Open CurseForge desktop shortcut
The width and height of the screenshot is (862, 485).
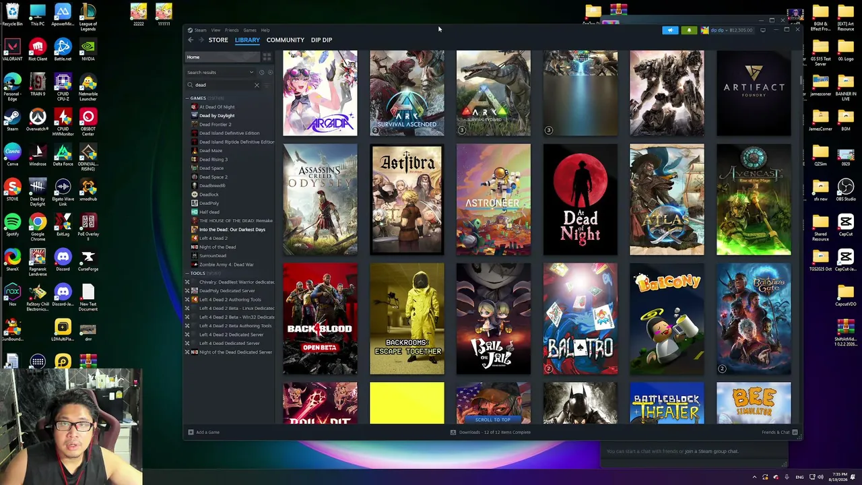click(88, 260)
